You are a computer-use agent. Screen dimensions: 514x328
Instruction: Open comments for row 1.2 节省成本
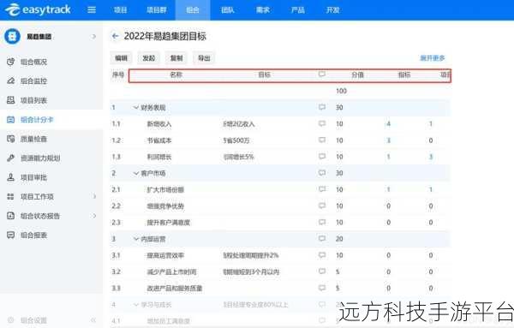pyautogui.click(x=322, y=140)
